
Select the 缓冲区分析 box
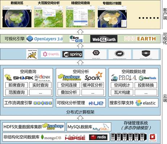coord(93,85)
